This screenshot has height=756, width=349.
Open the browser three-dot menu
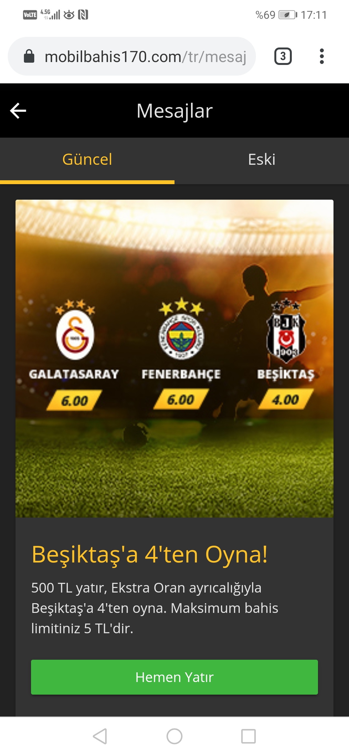click(x=322, y=56)
